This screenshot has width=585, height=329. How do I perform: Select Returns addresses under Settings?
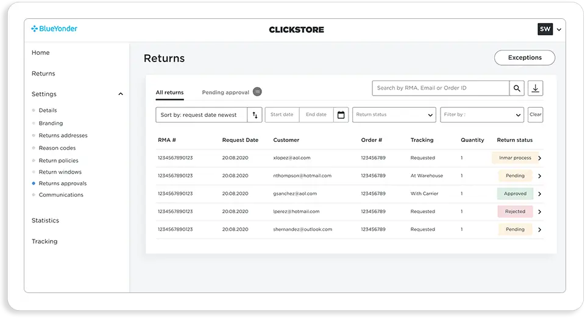pos(63,135)
